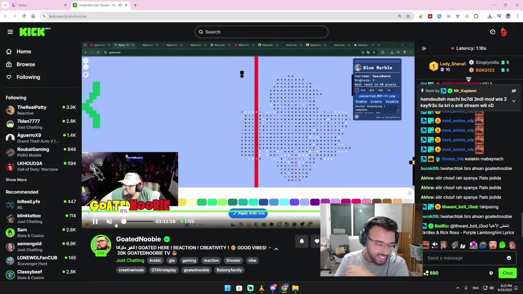
Task: Open File Explorer from taskbar
Action: [x=295, y=288]
